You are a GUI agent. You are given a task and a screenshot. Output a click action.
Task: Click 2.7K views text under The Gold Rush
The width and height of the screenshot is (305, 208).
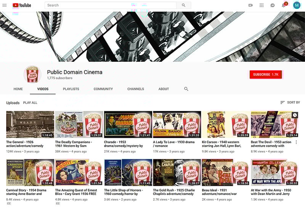160,200
